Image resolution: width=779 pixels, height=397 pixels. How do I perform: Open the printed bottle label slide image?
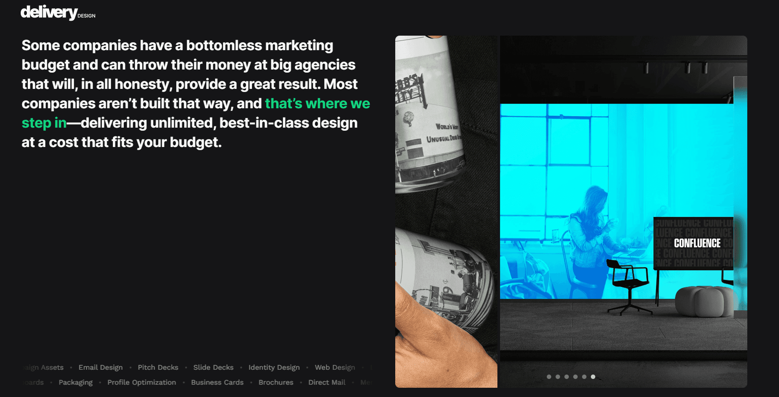446,211
